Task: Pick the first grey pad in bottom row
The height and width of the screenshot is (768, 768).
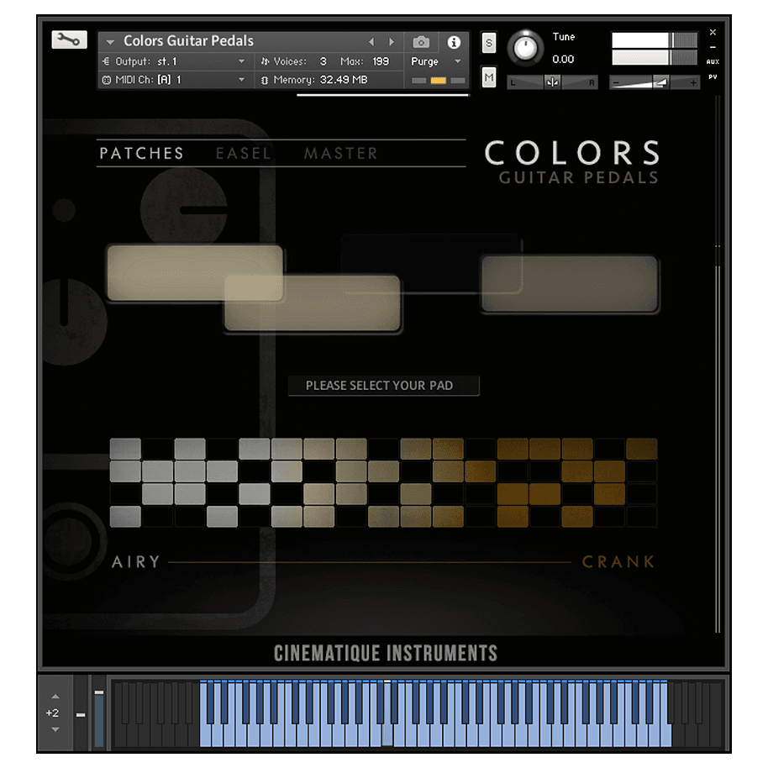Action: (125, 517)
